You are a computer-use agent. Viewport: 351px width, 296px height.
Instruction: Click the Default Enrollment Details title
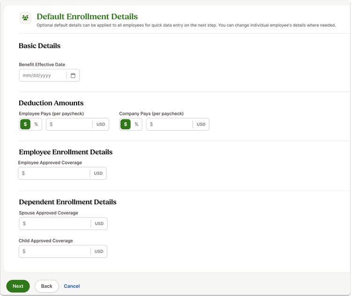pyautogui.click(x=87, y=16)
